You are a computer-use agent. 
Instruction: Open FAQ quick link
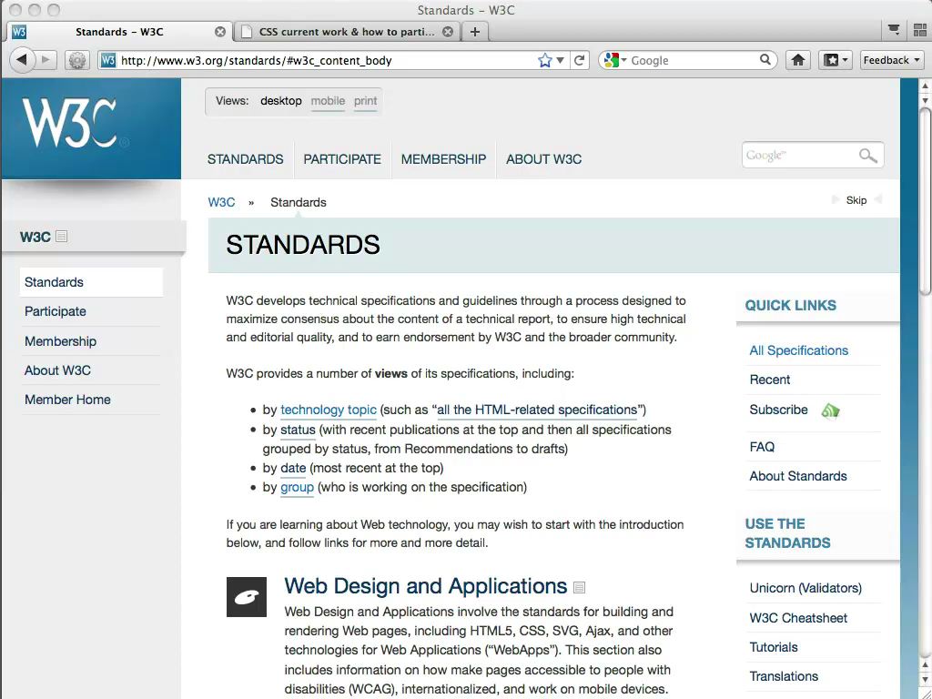[762, 447]
